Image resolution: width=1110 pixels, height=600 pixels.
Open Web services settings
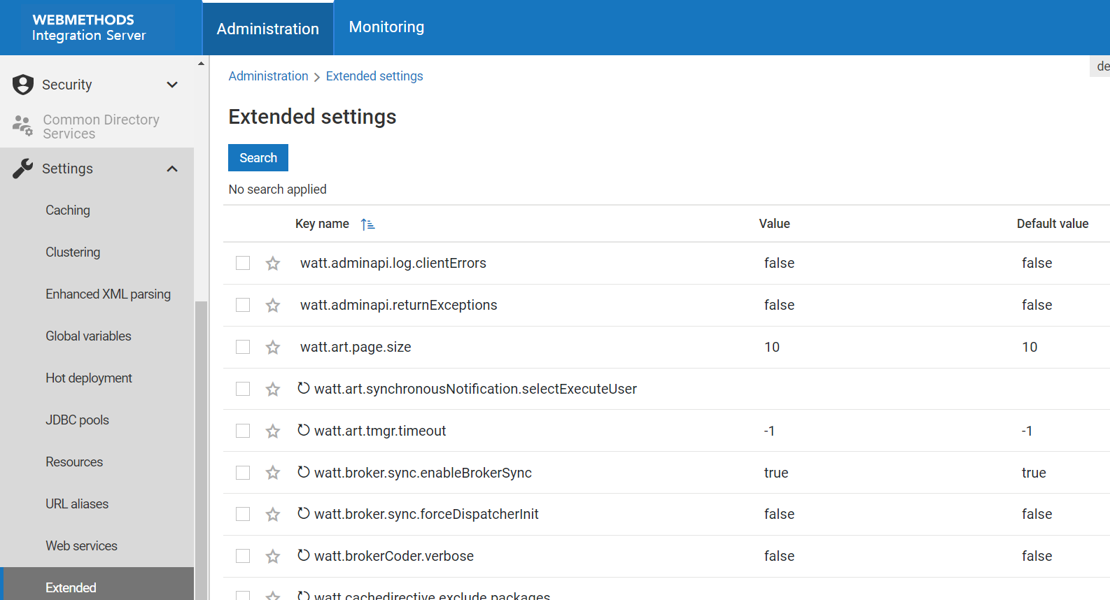pos(81,545)
